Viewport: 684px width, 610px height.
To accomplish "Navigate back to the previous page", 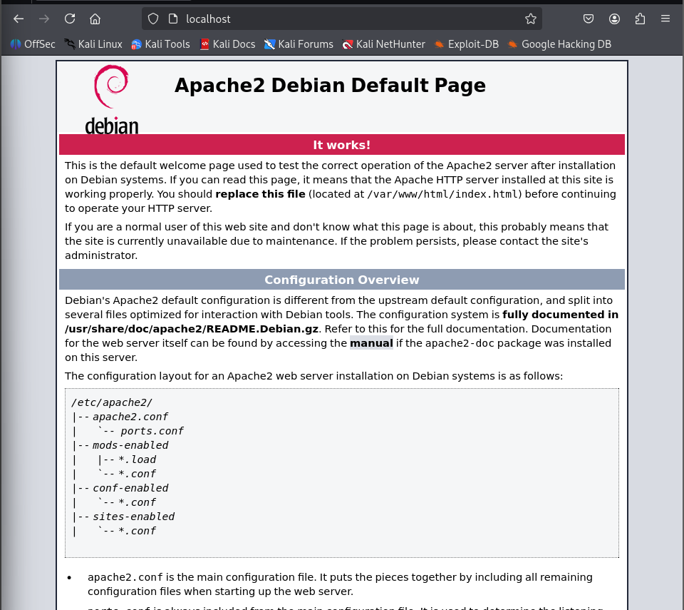I will pos(18,19).
